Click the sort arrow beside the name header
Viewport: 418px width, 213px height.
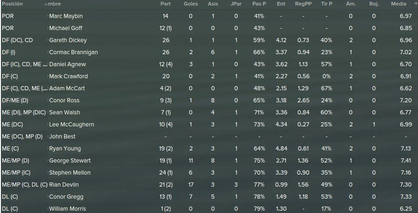tap(46, 4)
